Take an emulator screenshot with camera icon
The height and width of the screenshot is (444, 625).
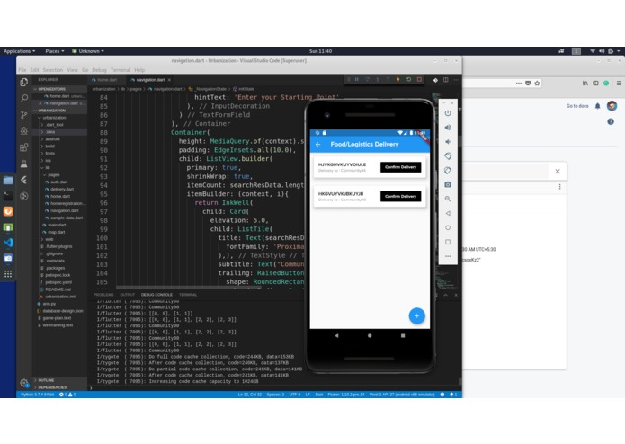(448, 185)
